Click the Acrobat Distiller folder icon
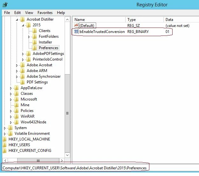This screenshot has width=199, height=176. (x=23, y=19)
